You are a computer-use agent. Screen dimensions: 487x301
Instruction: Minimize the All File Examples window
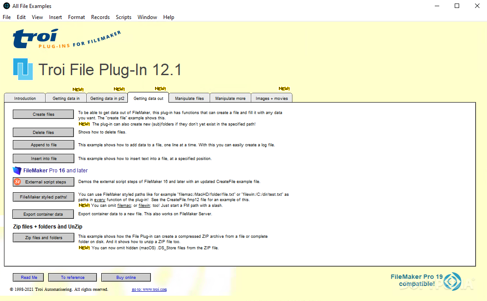pos(437,6)
